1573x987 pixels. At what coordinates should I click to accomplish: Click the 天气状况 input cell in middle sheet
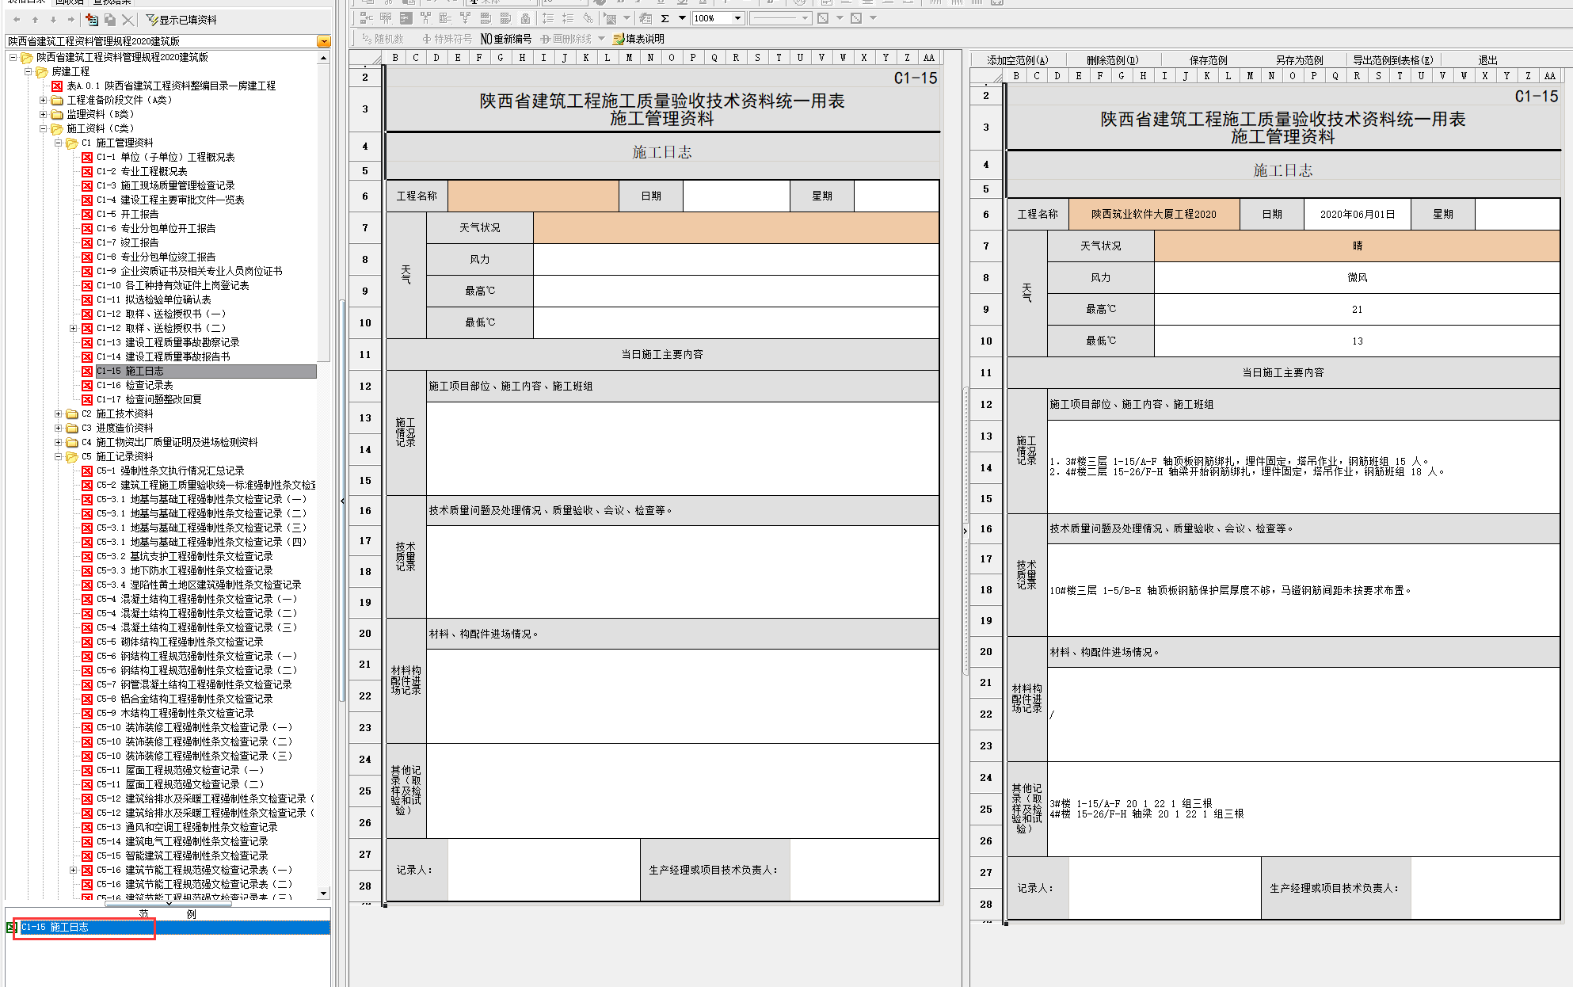click(x=736, y=227)
